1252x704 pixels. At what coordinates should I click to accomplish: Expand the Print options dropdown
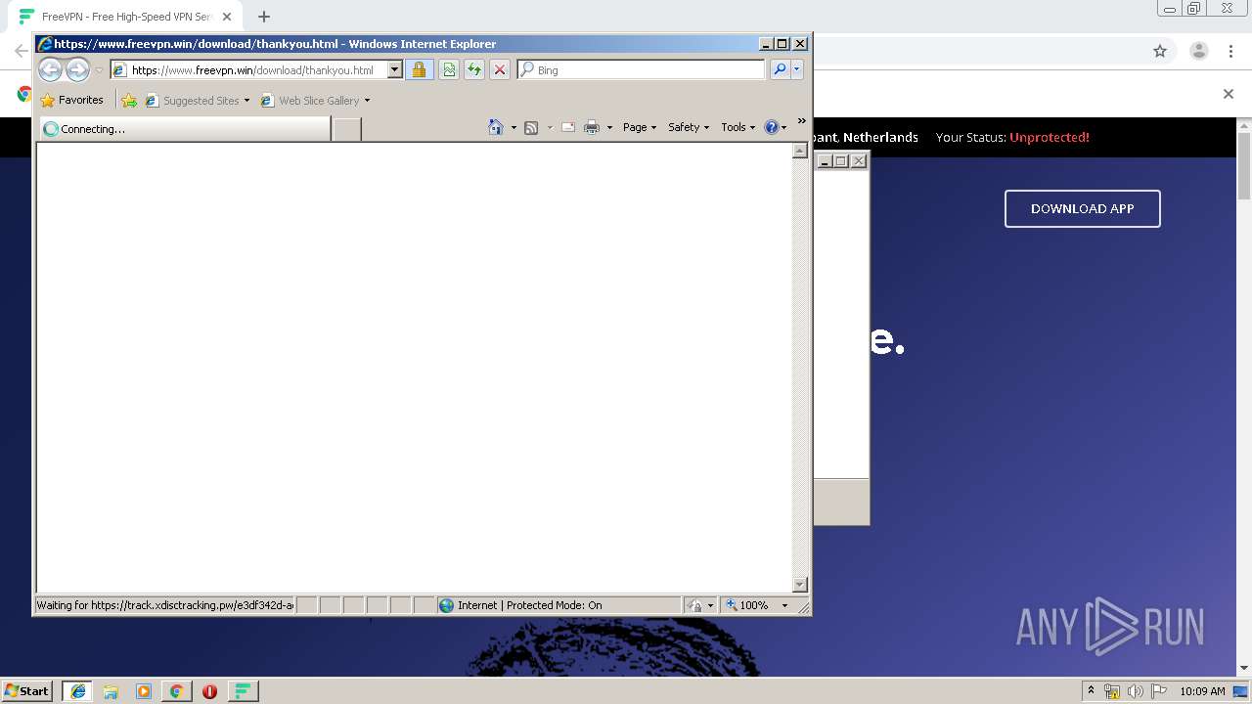point(609,128)
